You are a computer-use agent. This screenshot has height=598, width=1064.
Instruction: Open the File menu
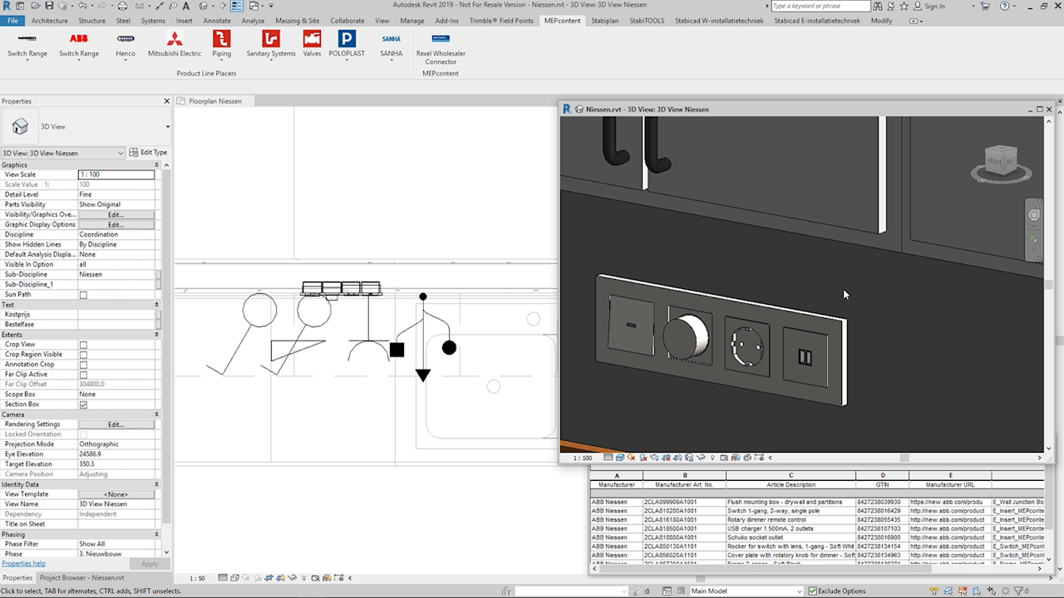pyautogui.click(x=12, y=21)
